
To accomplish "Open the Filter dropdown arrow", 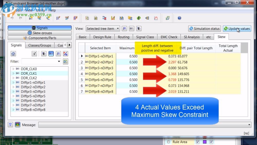I will click(59, 61).
